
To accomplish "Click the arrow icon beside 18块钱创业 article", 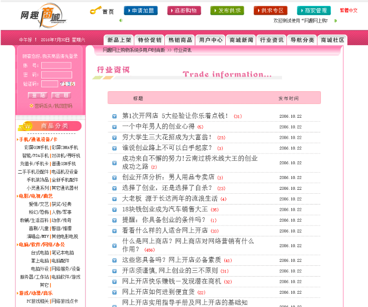I will pyautogui.click(x=114, y=209).
